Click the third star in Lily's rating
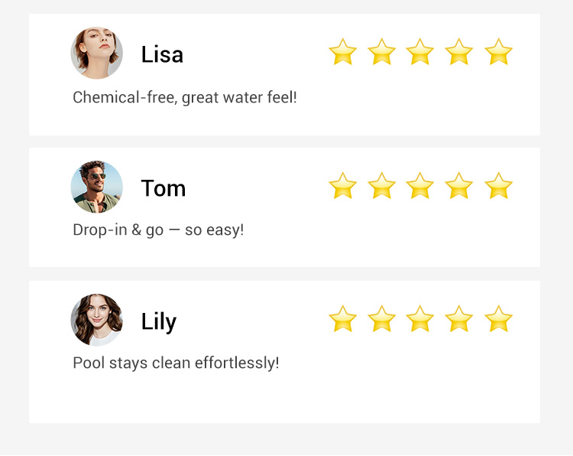The image size is (573, 456). coord(420,319)
